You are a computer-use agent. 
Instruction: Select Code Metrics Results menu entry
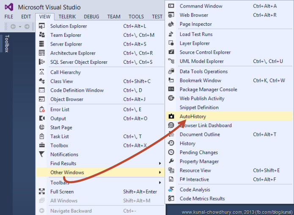[202, 199]
